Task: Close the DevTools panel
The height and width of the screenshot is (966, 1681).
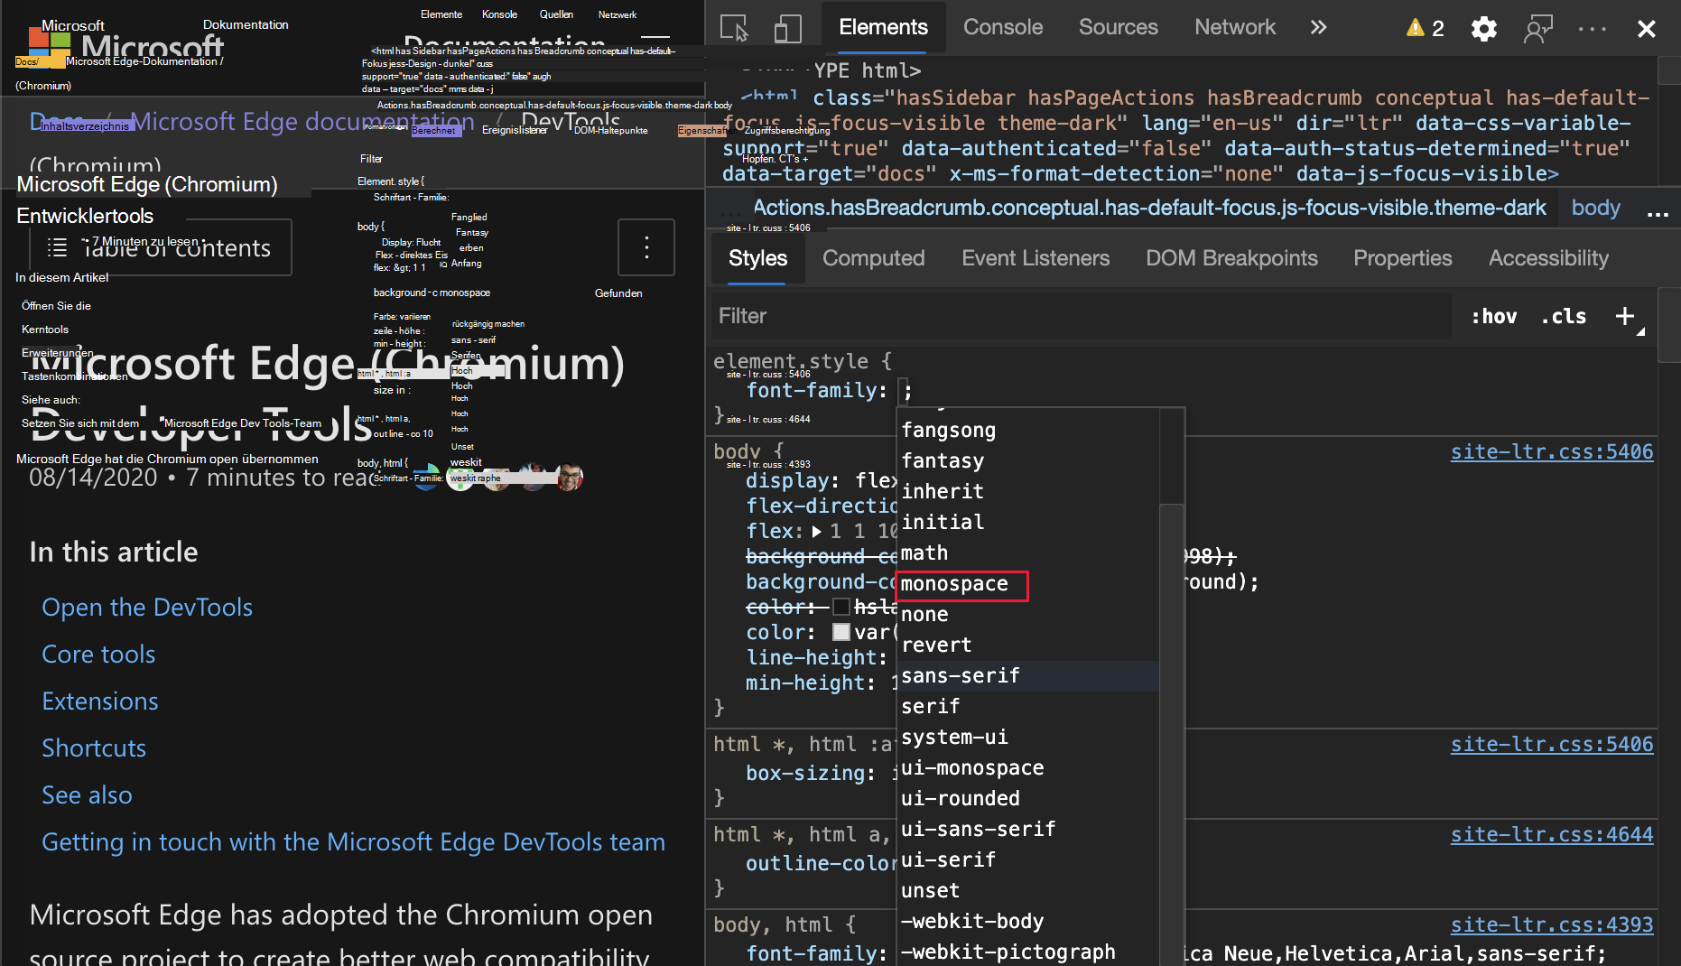Action: (x=1647, y=29)
